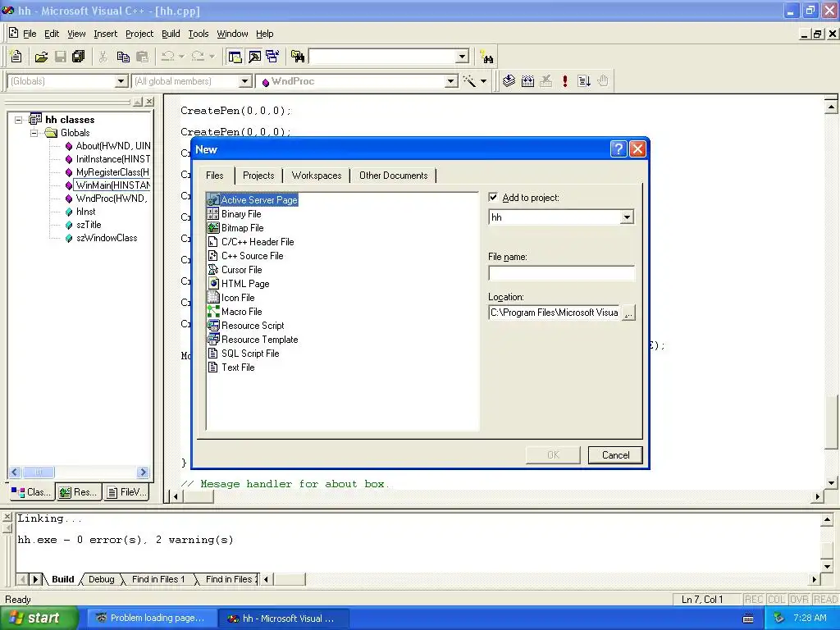Select Active Server Page file type
This screenshot has width=840, height=630.
pyautogui.click(x=253, y=200)
